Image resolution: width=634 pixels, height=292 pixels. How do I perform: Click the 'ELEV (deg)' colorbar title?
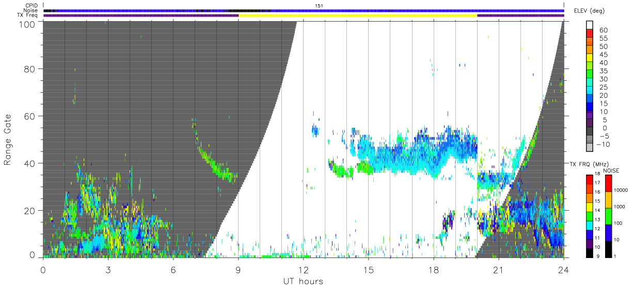(589, 11)
